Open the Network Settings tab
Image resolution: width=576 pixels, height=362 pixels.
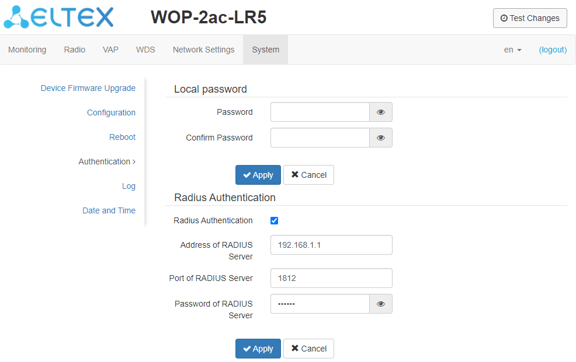203,50
